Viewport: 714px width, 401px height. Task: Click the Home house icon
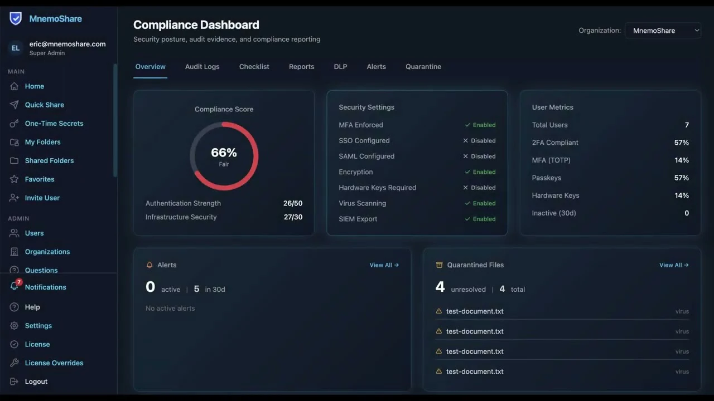tap(15, 86)
